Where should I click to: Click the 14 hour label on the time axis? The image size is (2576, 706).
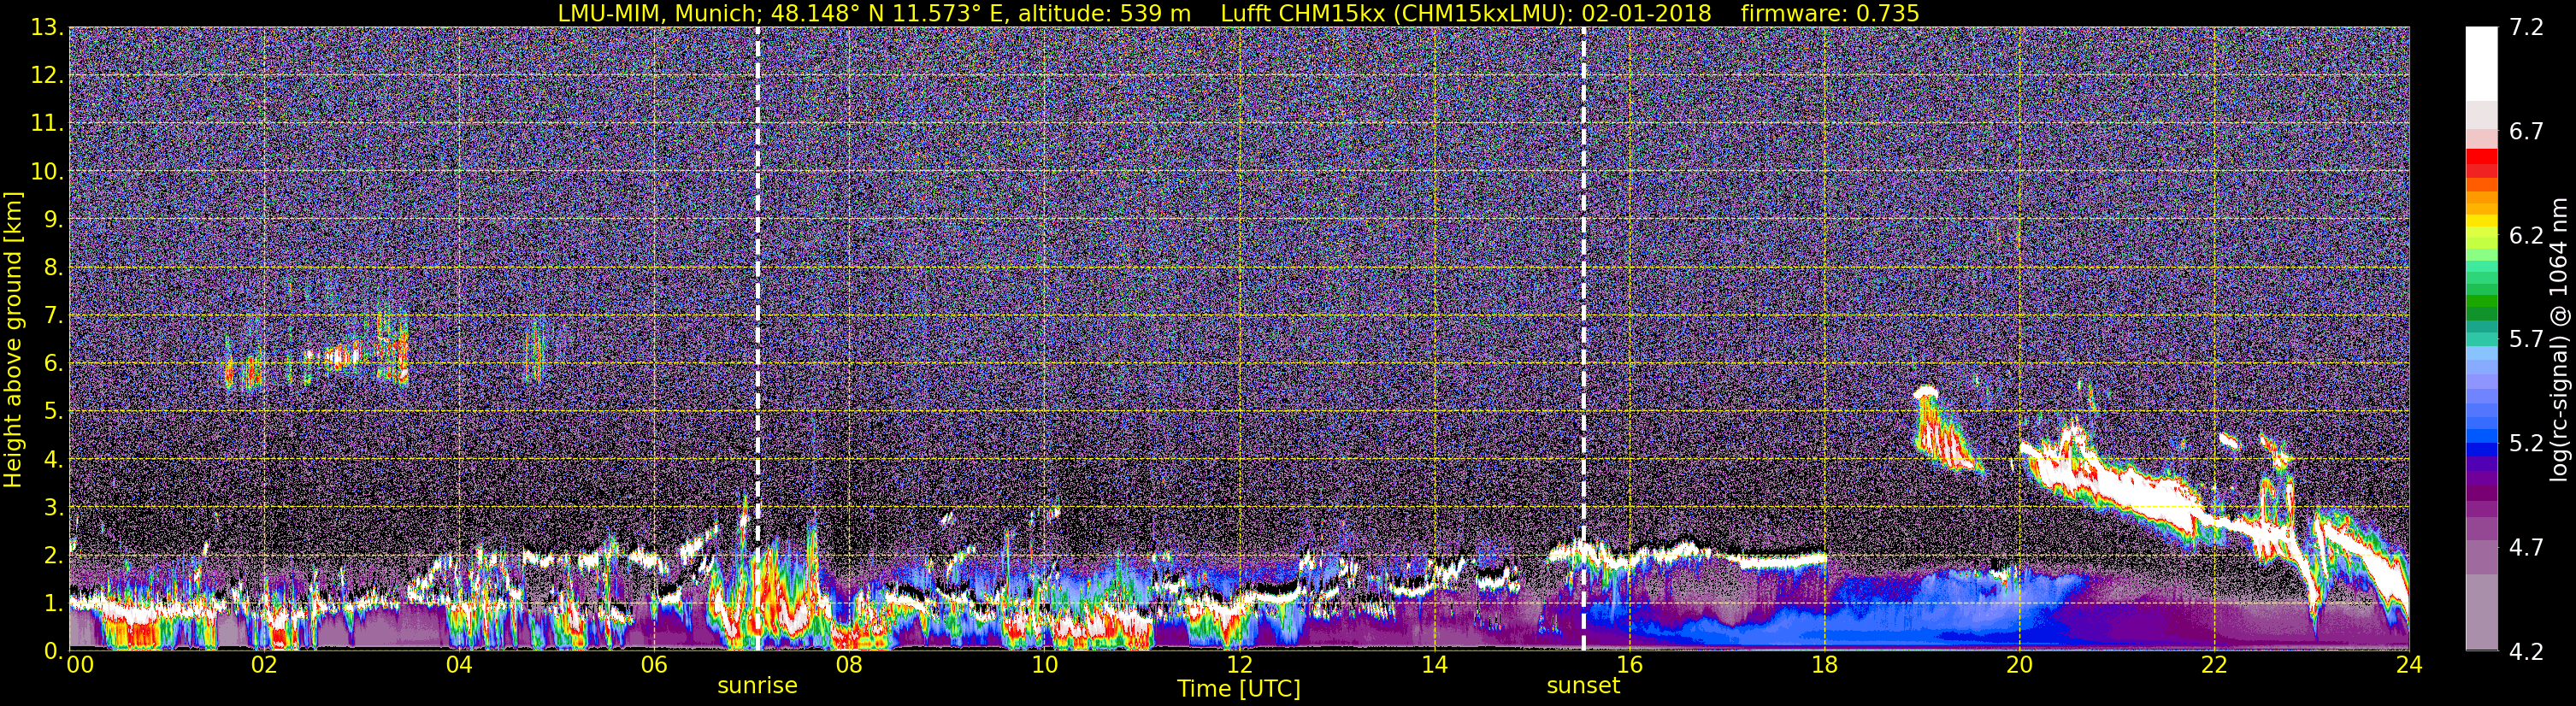point(1434,665)
